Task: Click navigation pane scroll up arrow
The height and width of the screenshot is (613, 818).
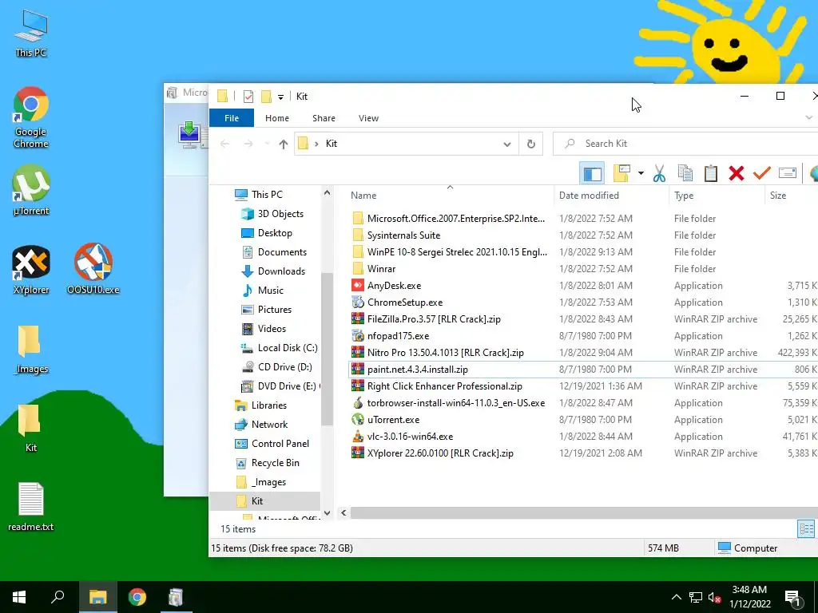Action: (327, 192)
